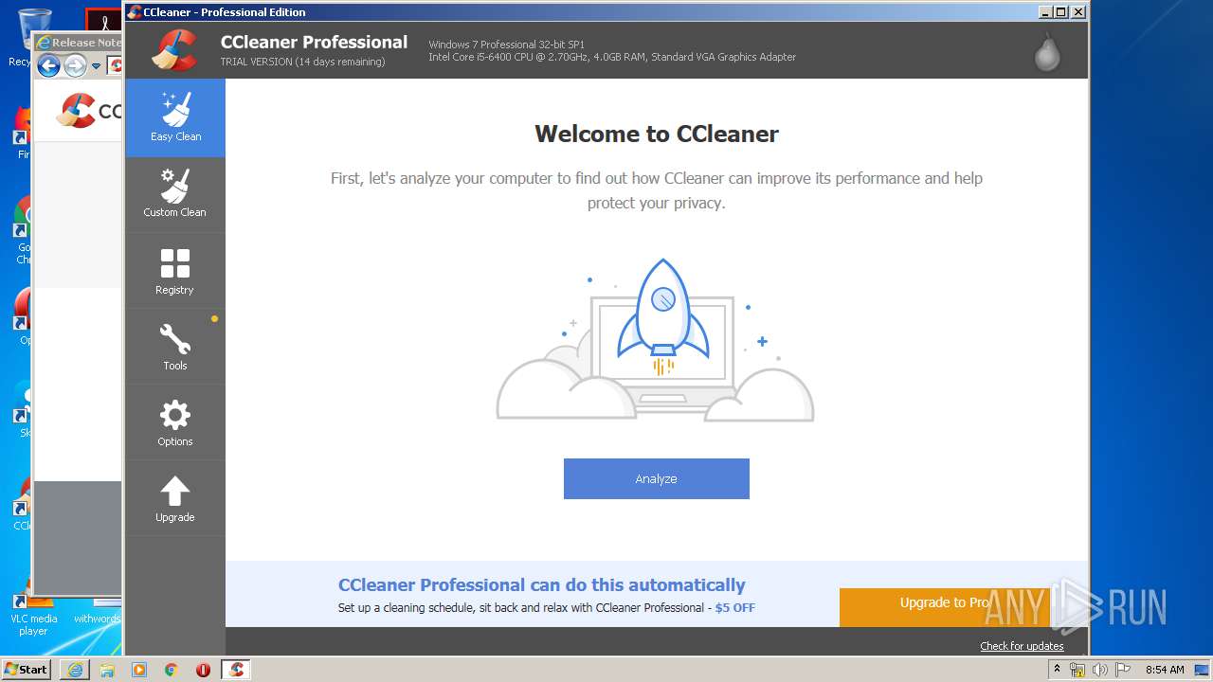Open the Custom Clean section
Screen dimensions: 1213x682
175,194
